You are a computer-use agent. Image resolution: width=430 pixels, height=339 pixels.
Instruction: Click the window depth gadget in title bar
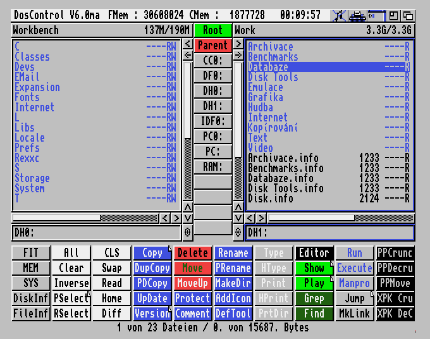click(408, 16)
